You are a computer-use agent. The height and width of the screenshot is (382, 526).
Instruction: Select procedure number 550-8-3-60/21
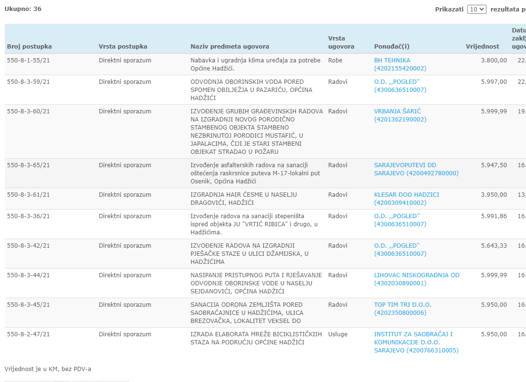[x=28, y=111]
